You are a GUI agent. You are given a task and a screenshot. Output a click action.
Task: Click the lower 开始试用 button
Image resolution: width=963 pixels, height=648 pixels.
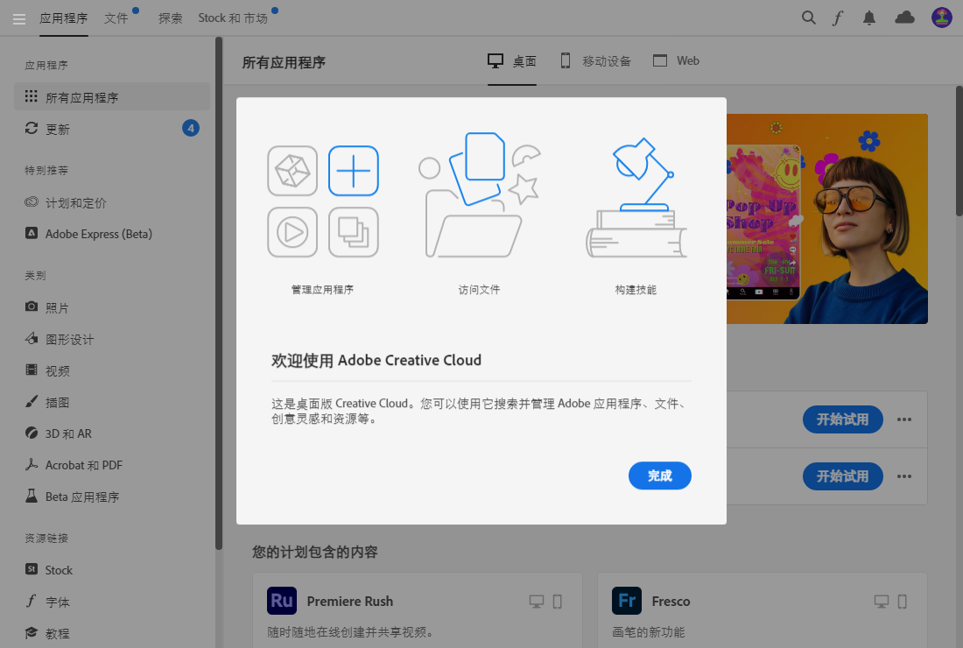pyautogui.click(x=842, y=476)
